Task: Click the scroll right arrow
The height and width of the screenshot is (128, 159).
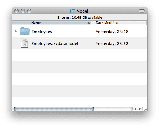Action: tap(140, 109)
